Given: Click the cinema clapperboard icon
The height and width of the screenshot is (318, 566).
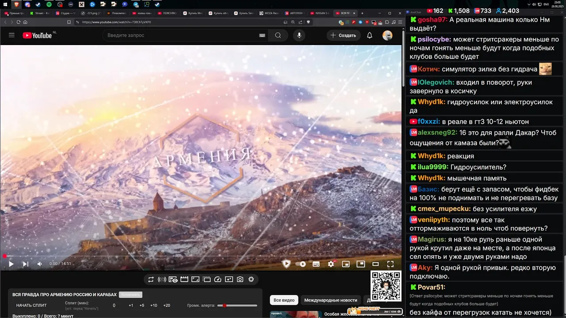Looking at the screenshot, I should (x=184, y=280).
